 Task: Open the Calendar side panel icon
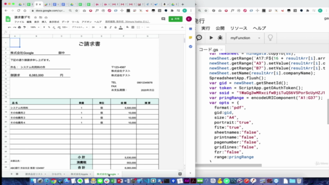tap(191, 29)
